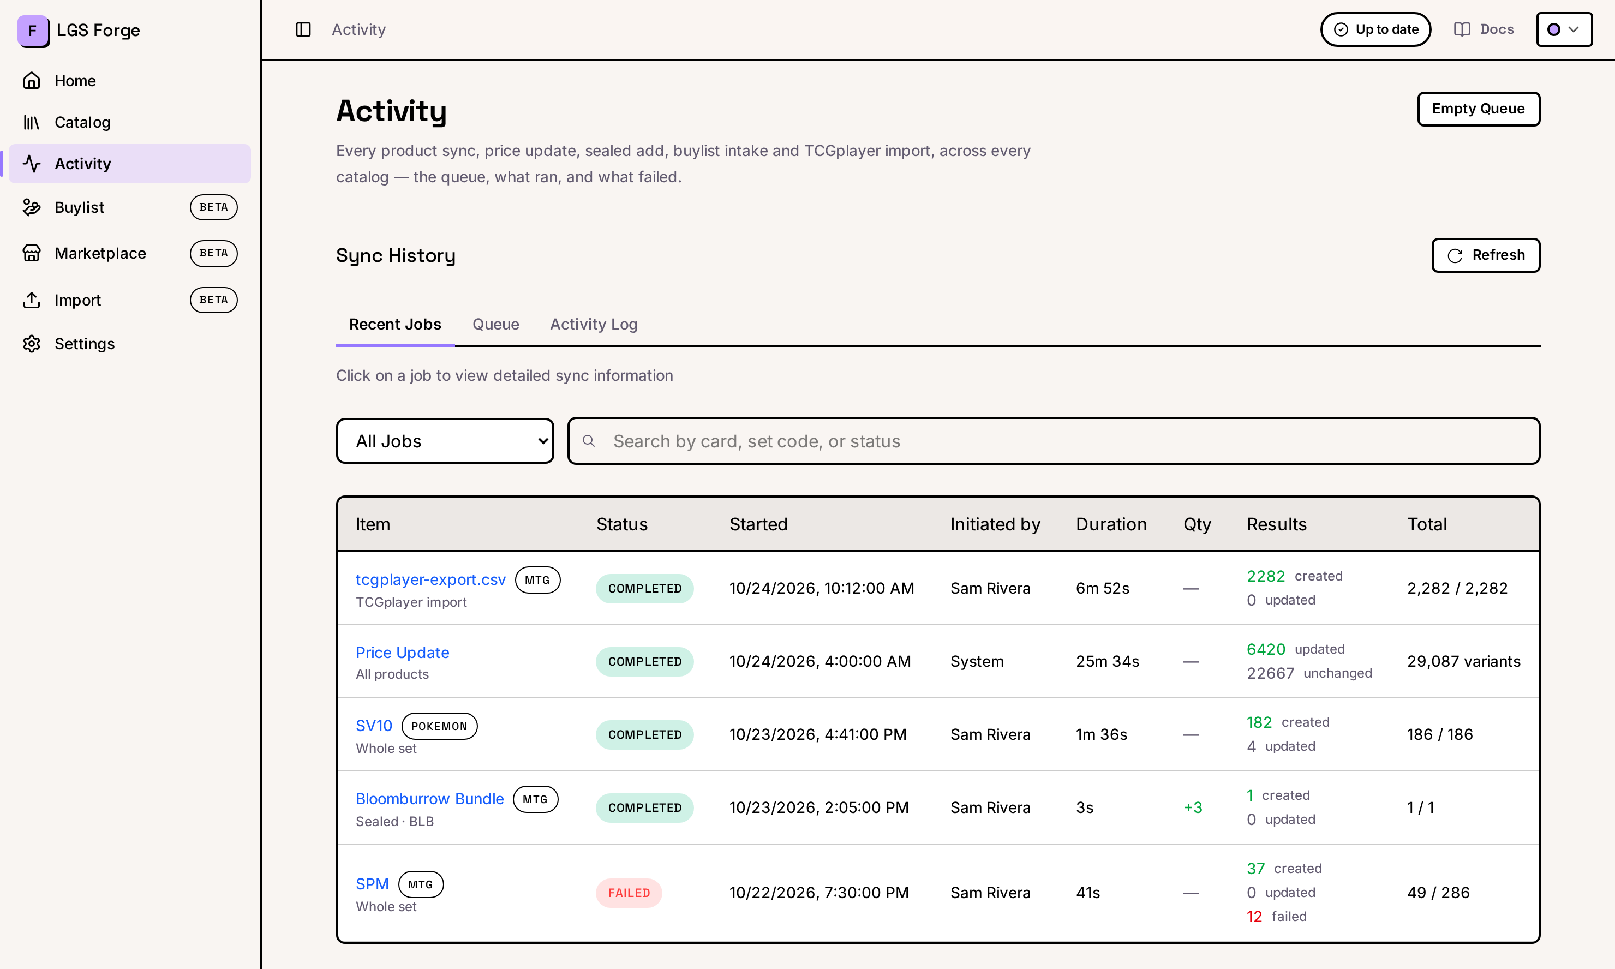Image resolution: width=1615 pixels, height=969 pixels.
Task: Click the POKEMON tag on SV10
Action: pos(439,726)
